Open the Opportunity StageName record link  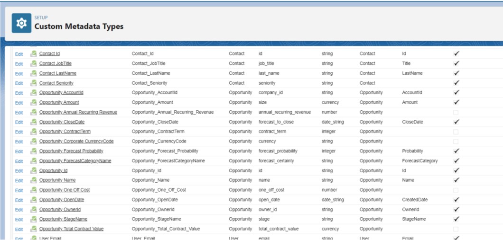click(x=63, y=219)
